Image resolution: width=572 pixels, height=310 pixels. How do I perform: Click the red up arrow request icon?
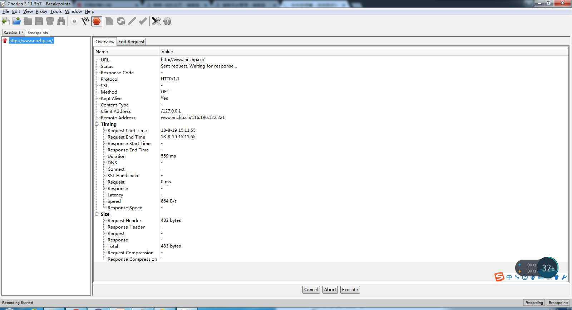[5, 40]
